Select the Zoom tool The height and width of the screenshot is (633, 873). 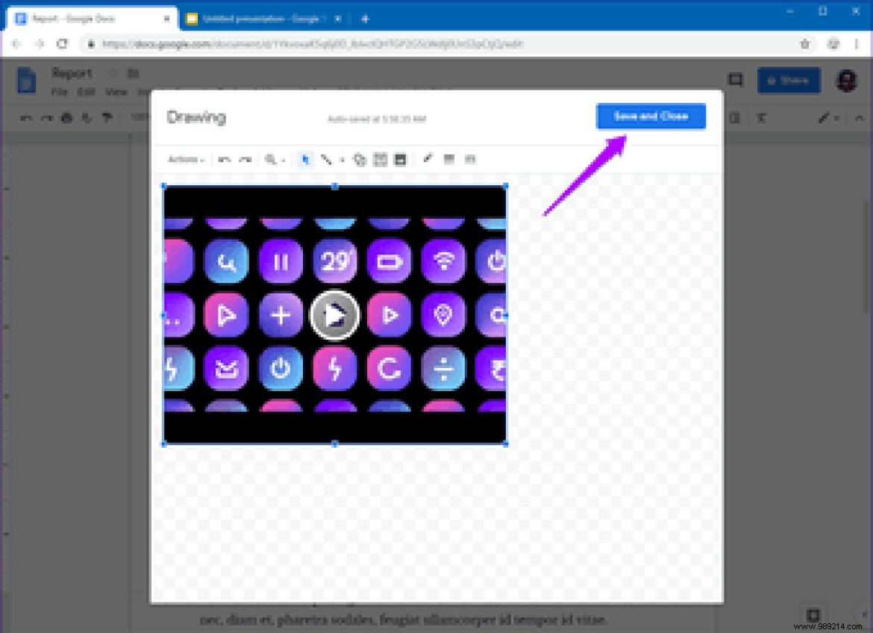pyautogui.click(x=270, y=159)
